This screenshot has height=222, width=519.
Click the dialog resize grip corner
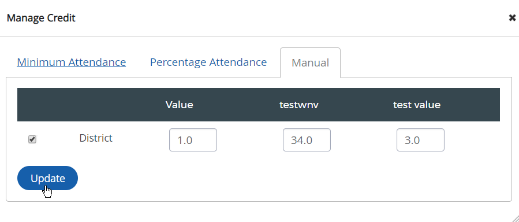(514, 217)
